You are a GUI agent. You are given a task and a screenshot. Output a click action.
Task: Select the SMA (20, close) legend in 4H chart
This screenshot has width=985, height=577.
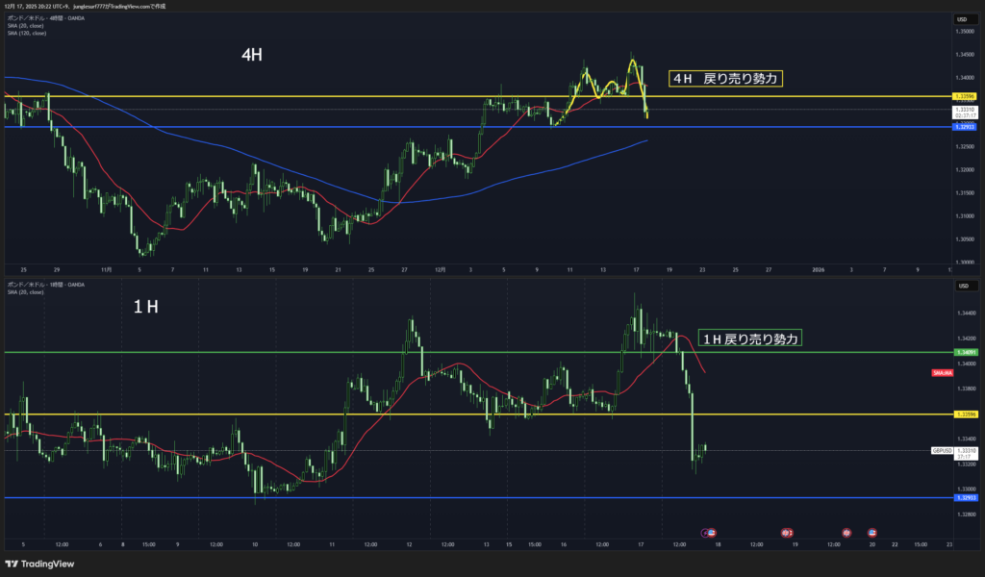pyautogui.click(x=27, y=26)
